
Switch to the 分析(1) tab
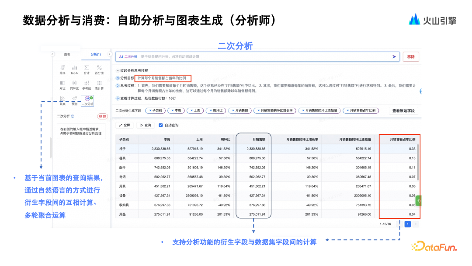(x=96, y=54)
